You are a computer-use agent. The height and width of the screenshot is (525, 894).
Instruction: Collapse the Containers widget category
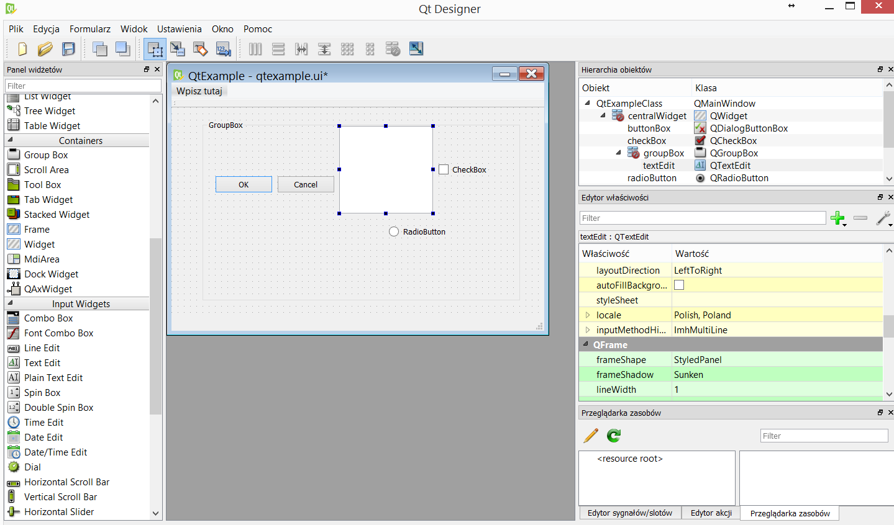pos(10,140)
